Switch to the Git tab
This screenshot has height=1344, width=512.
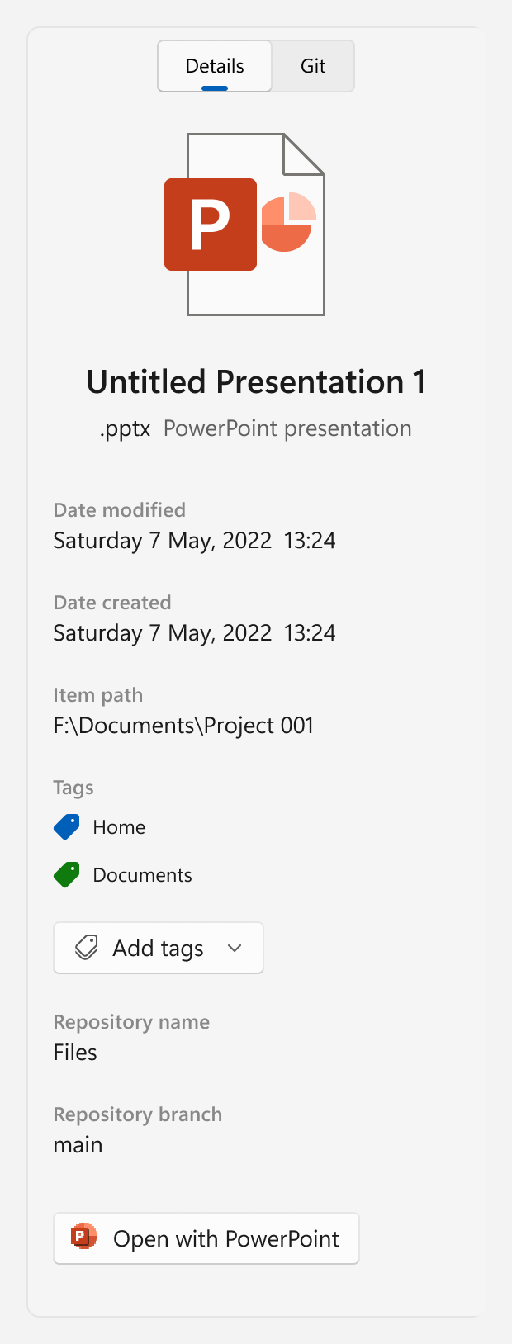312,65
